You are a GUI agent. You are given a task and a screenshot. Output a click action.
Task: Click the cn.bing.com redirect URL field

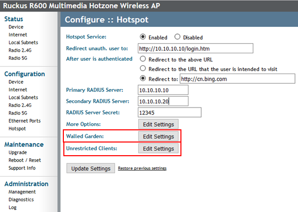(238, 79)
